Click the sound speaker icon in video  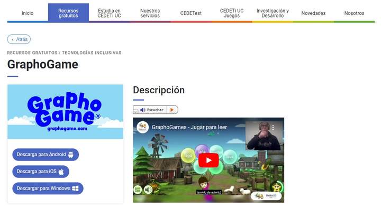tap(148, 190)
